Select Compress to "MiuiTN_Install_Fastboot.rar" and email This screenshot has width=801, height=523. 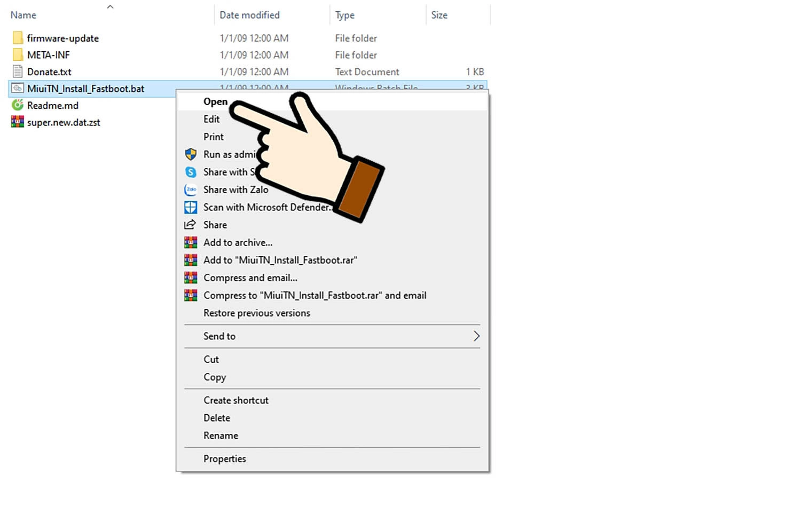tap(315, 295)
